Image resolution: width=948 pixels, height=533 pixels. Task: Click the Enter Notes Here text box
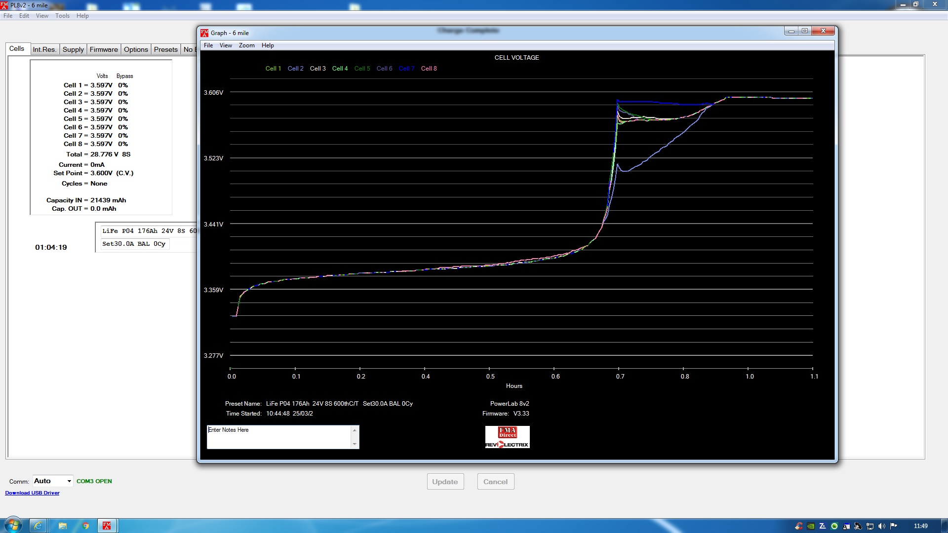point(279,437)
